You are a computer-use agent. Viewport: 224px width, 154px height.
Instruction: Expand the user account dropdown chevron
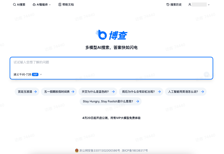pyautogui.click(x=209, y=5)
